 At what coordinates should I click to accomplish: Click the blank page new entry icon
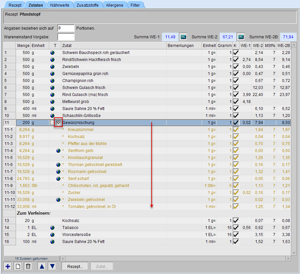pos(18,266)
